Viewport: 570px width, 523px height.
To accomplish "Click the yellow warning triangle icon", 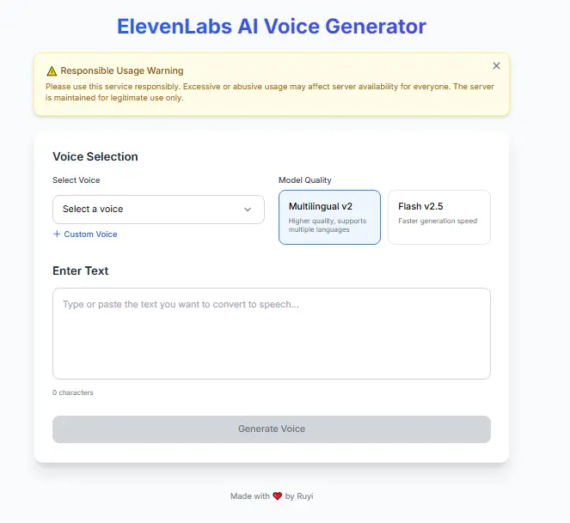I will pyautogui.click(x=52, y=70).
